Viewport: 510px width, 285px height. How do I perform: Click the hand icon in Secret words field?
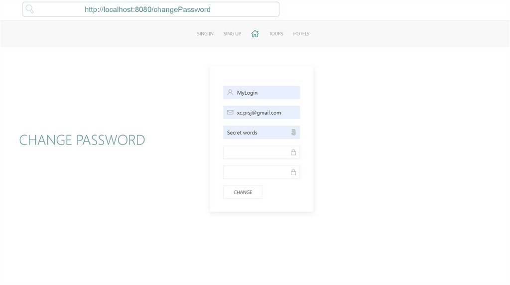293,133
